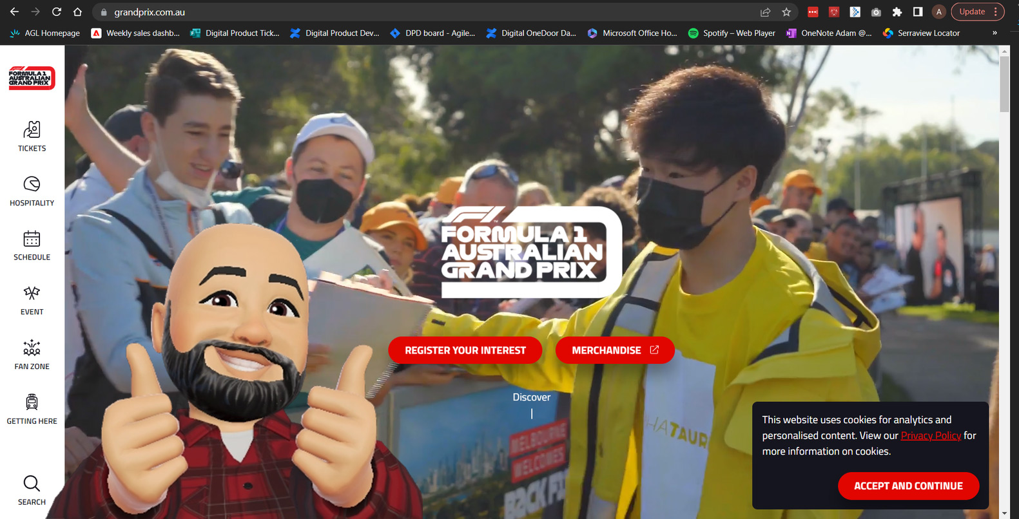1019x519 pixels.
Task: Click Accept and Continue cookies button
Action: pos(908,486)
